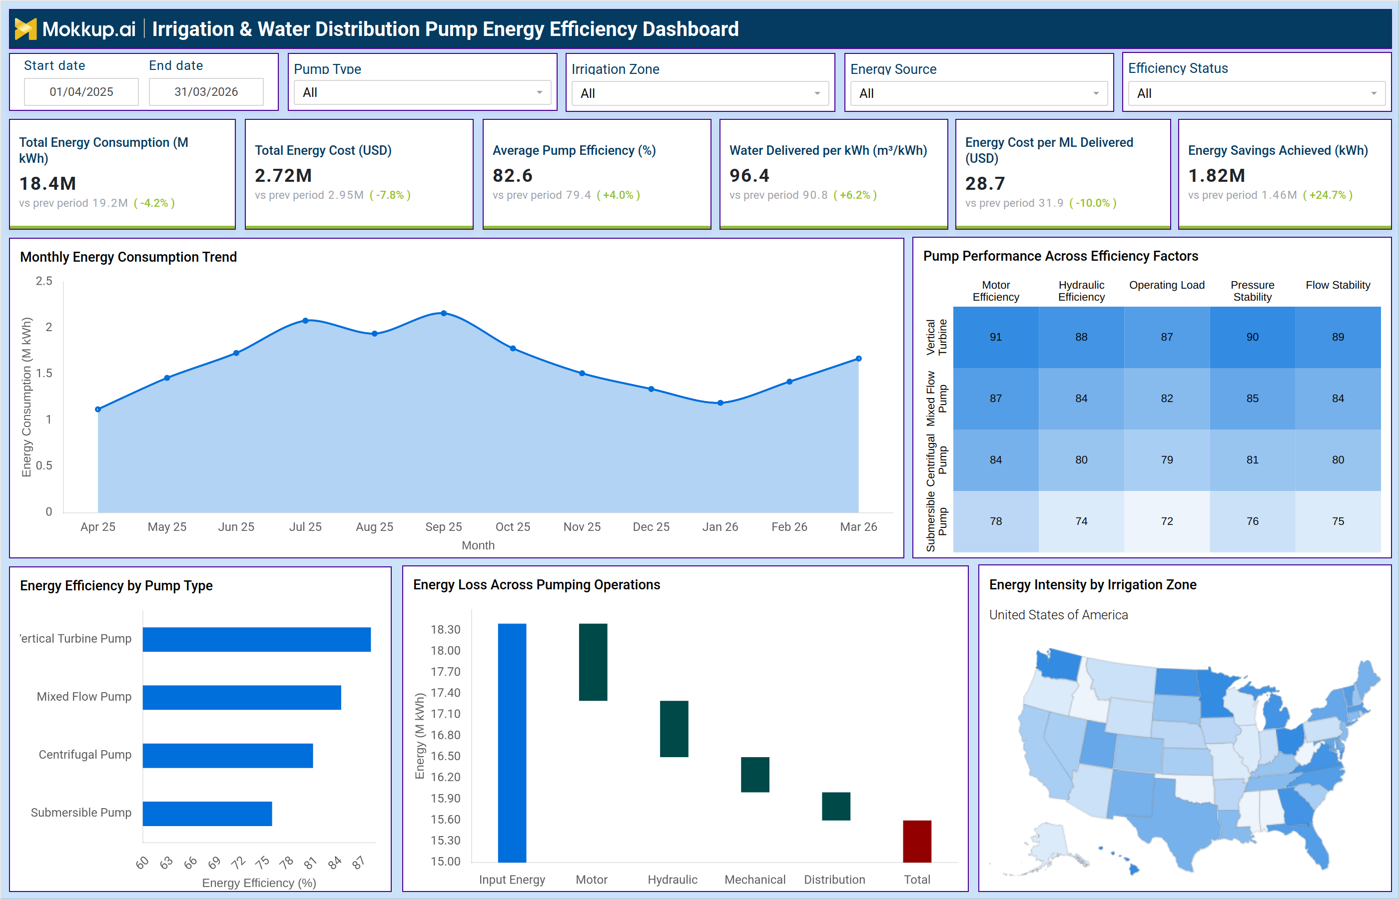Click the Centrifugal Pump bar

click(228, 755)
